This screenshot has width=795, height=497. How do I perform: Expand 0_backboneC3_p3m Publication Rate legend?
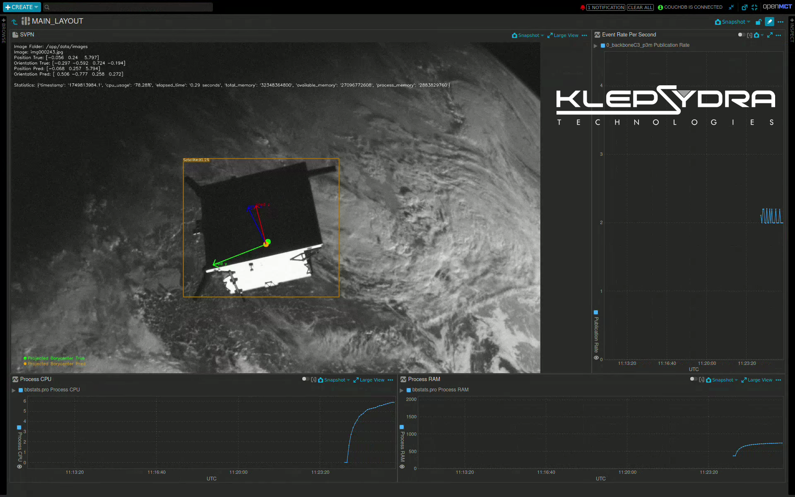pyautogui.click(x=596, y=46)
